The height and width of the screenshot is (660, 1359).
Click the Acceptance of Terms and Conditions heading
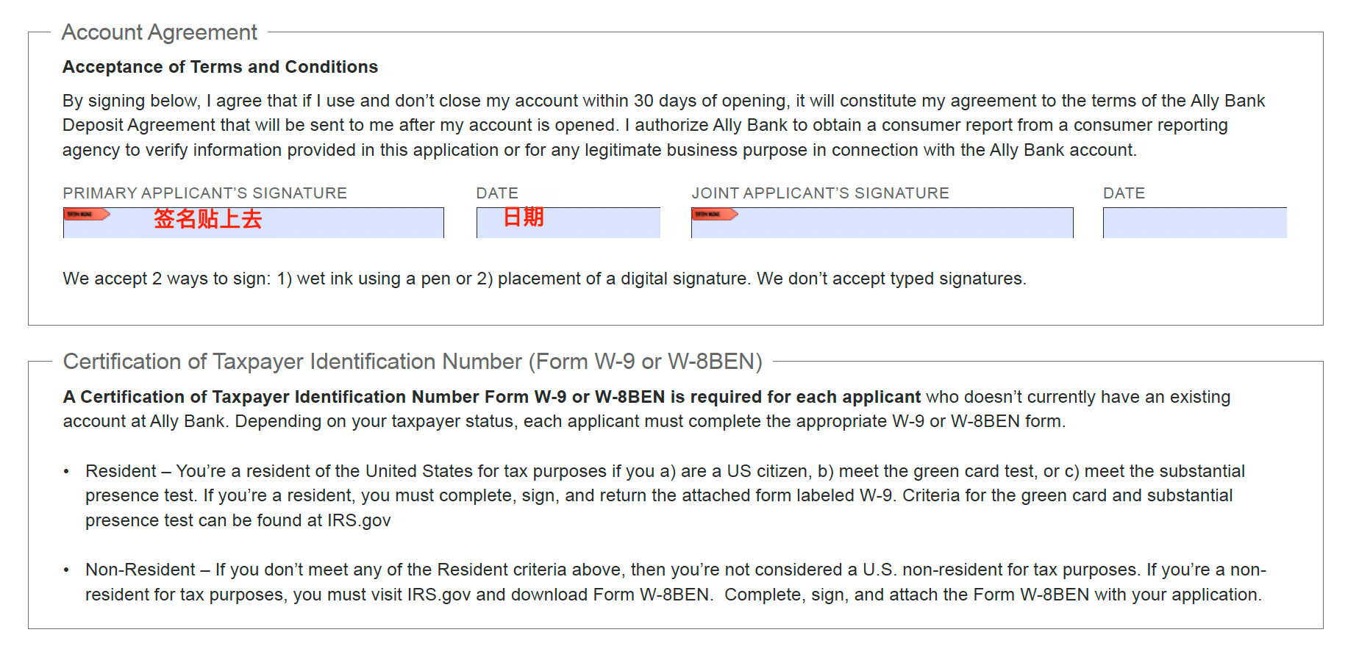(220, 67)
